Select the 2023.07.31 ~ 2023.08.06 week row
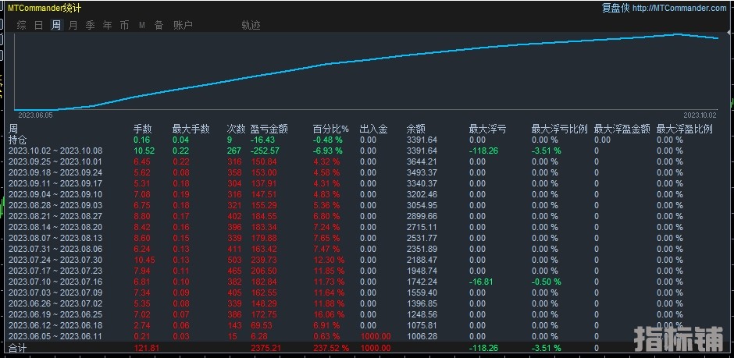The height and width of the screenshot is (358, 734). point(55,249)
